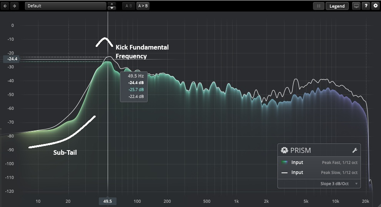The width and height of the screenshot is (381, 207).
Task: Go to the previous preset arrow
Action: click(5, 6)
